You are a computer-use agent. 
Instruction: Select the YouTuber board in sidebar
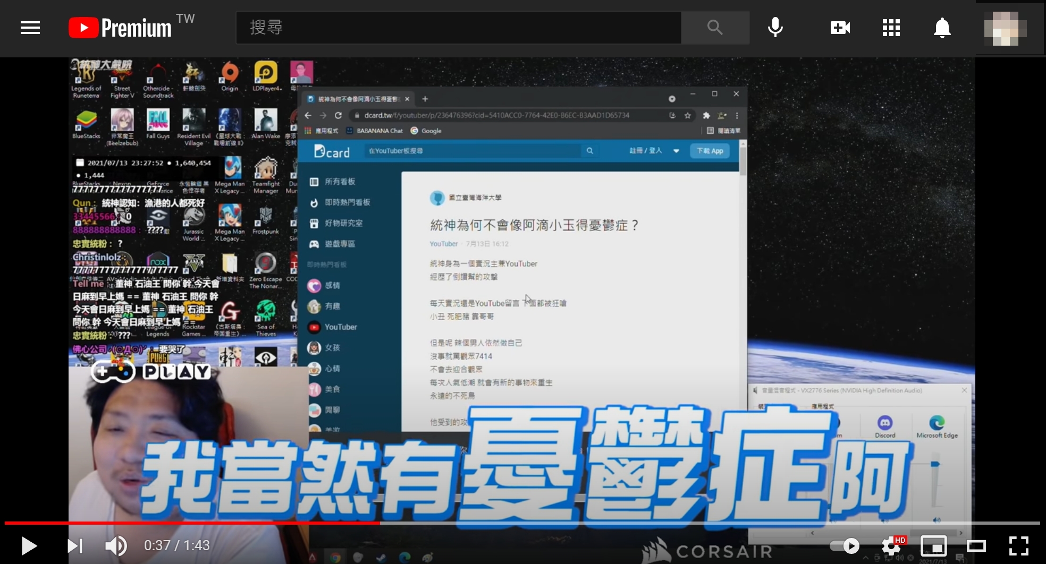[333, 327]
